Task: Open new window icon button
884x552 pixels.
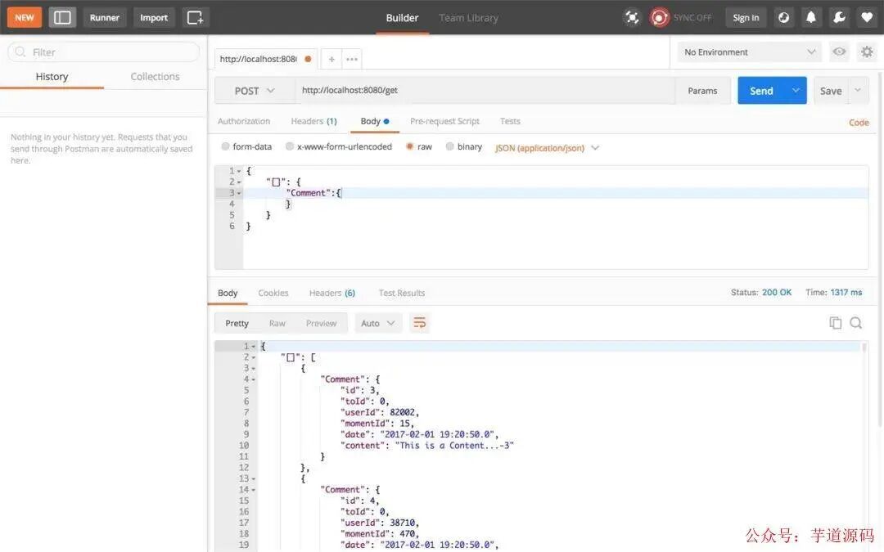Action: point(195,17)
